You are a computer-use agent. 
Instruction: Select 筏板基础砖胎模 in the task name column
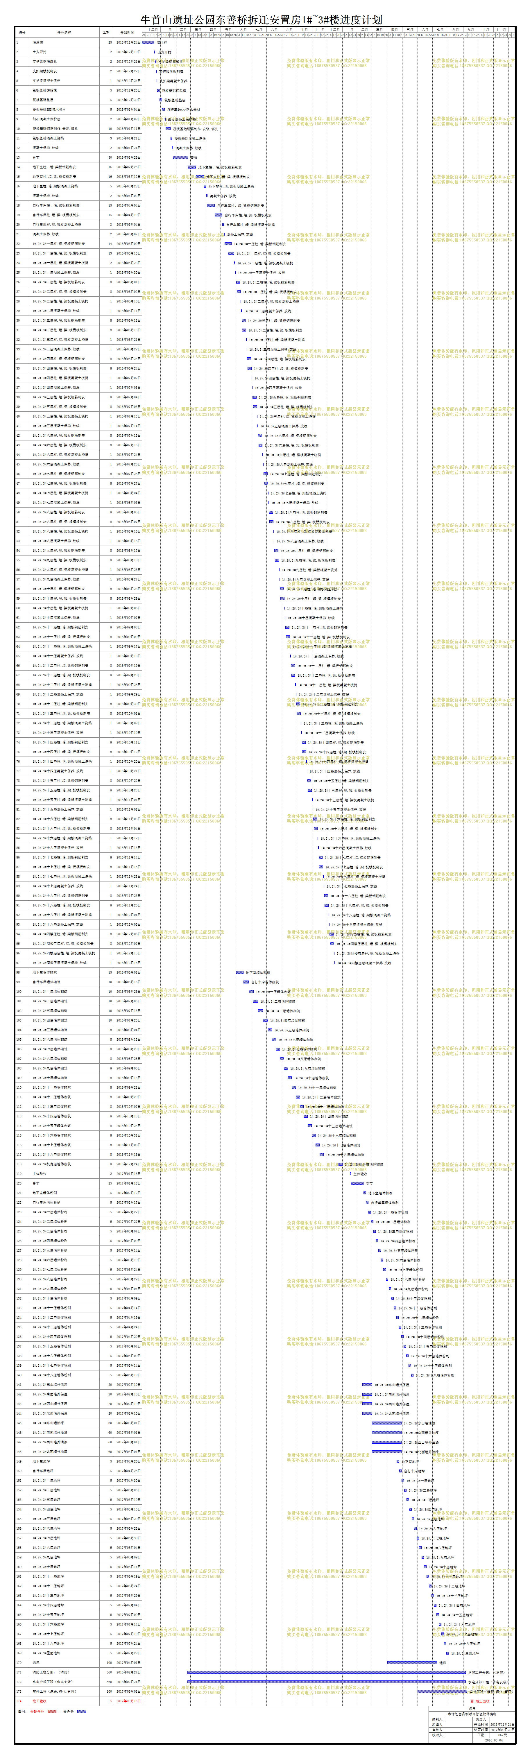coord(64,90)
